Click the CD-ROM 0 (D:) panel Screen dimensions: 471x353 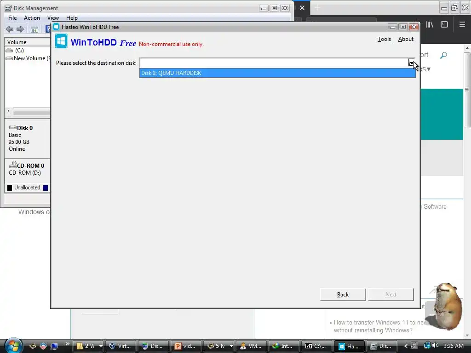click(27, 169)
